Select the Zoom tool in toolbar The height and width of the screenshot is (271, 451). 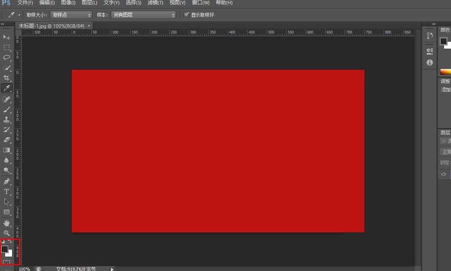7,233
